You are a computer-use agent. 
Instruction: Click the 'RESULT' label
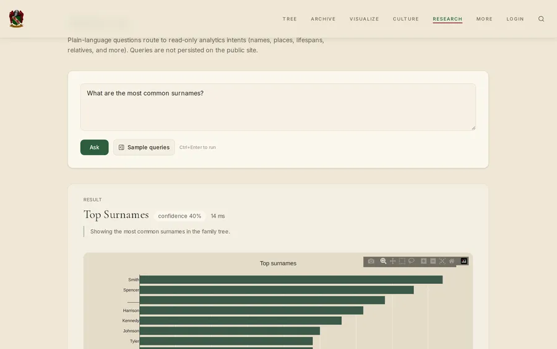(92, 200)
